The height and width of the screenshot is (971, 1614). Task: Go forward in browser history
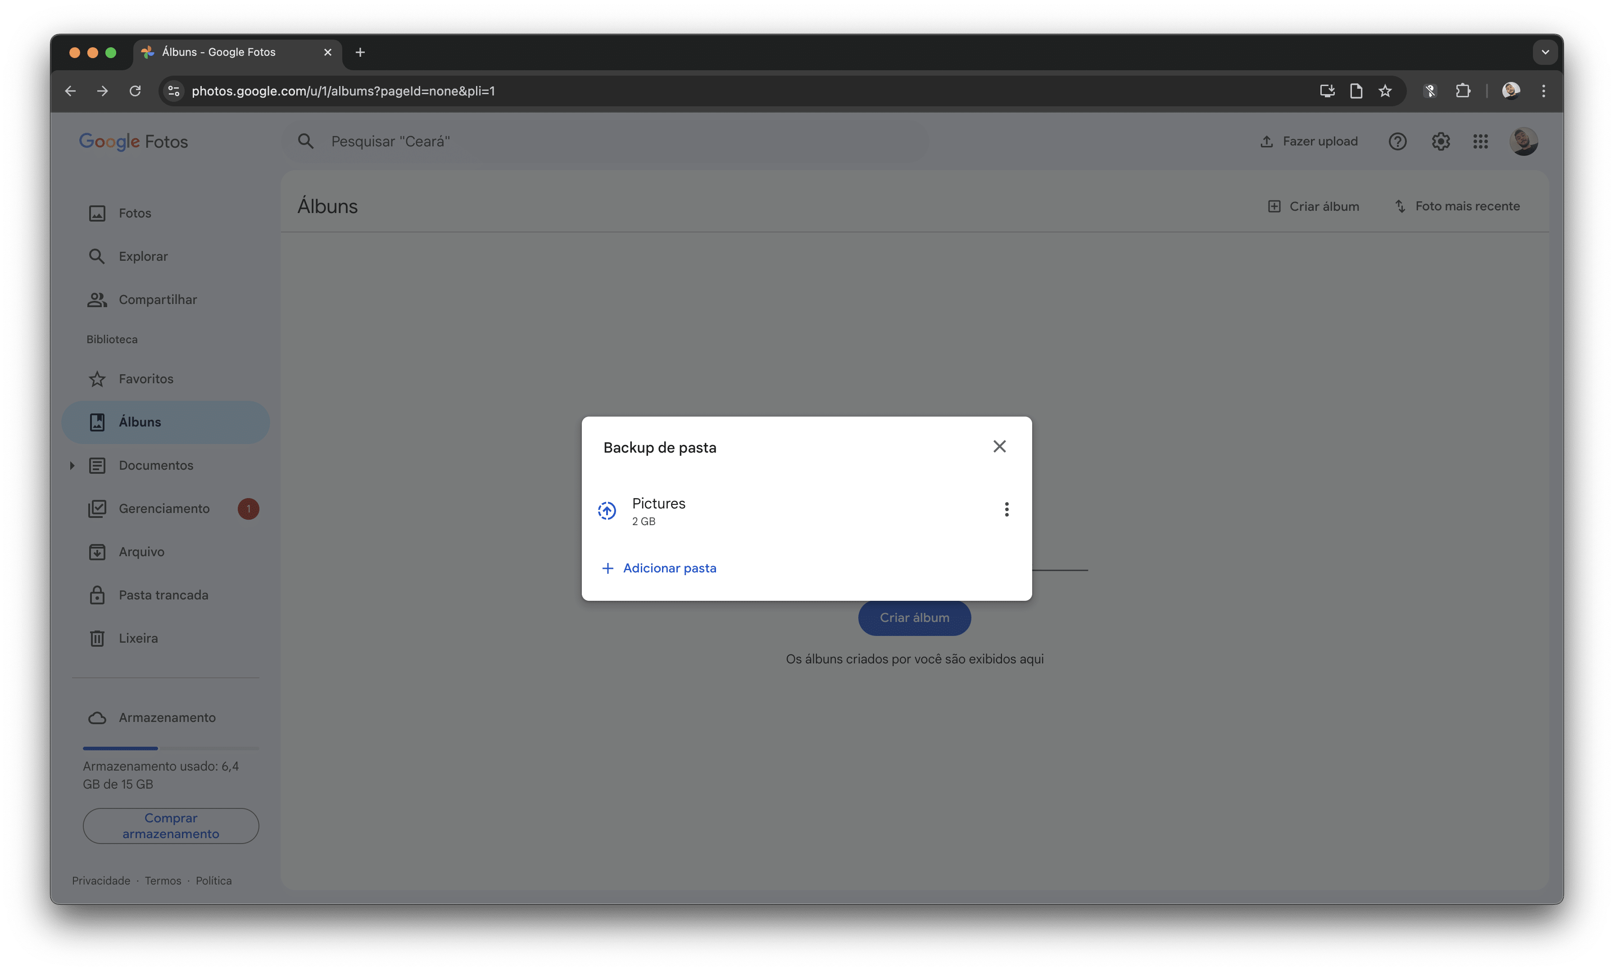point(103,91)
